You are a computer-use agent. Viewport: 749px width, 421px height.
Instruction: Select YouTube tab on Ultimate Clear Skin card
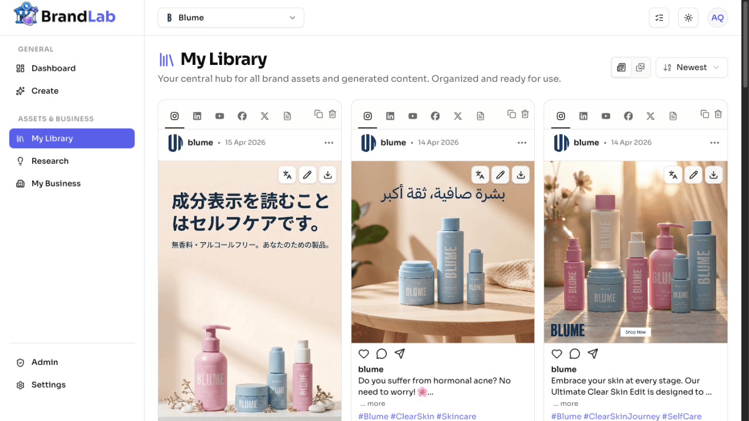606,116
